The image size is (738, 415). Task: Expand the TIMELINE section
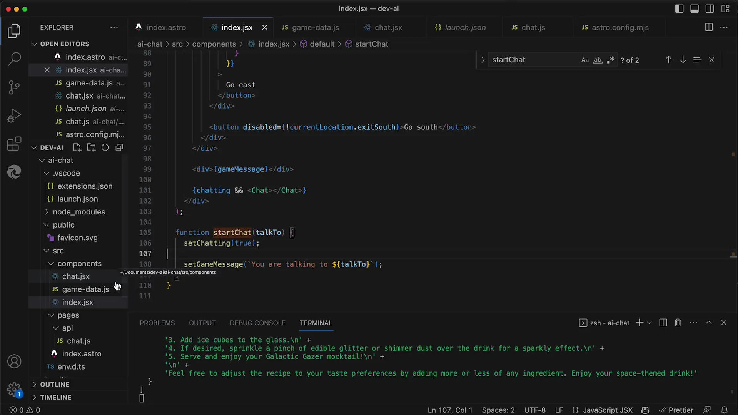(78, 397)
